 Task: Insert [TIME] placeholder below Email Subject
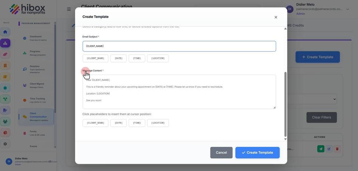coord(137,58)
